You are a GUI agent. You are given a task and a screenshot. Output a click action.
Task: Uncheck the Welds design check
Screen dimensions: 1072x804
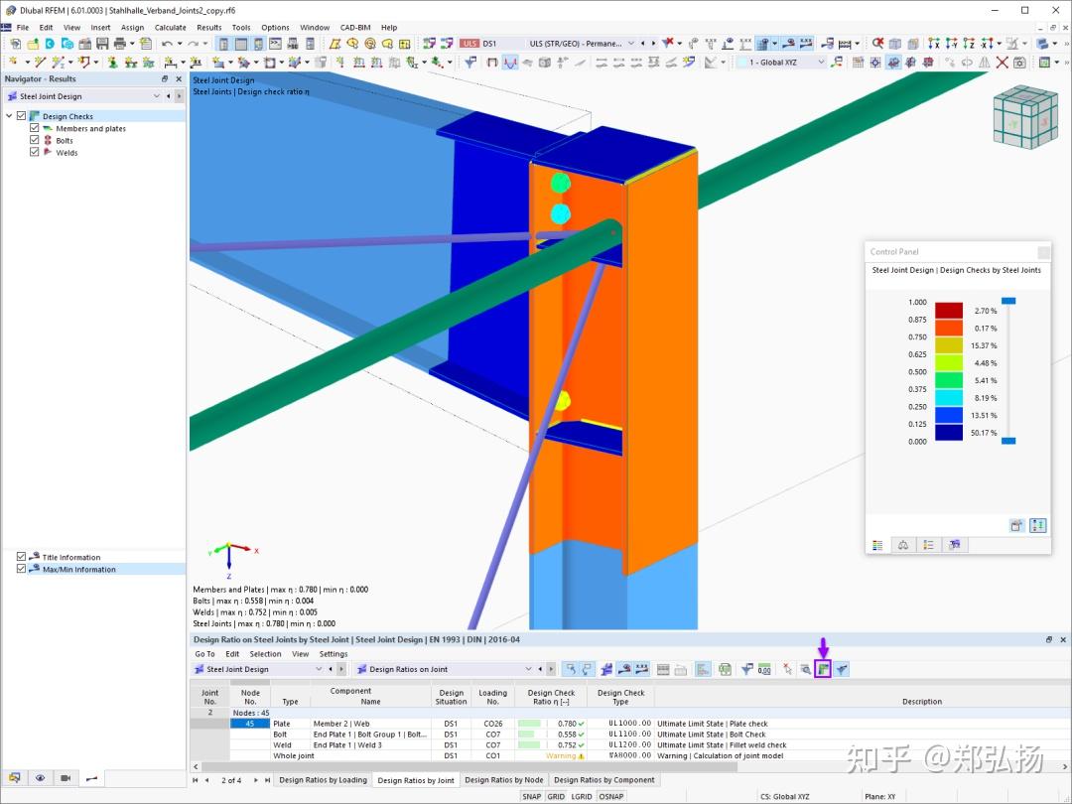(x=33, y=153)
